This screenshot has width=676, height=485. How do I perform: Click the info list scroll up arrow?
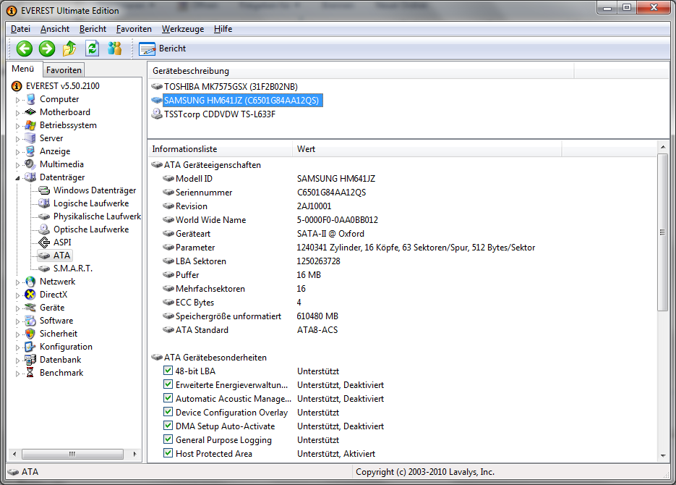click(663, 147)
